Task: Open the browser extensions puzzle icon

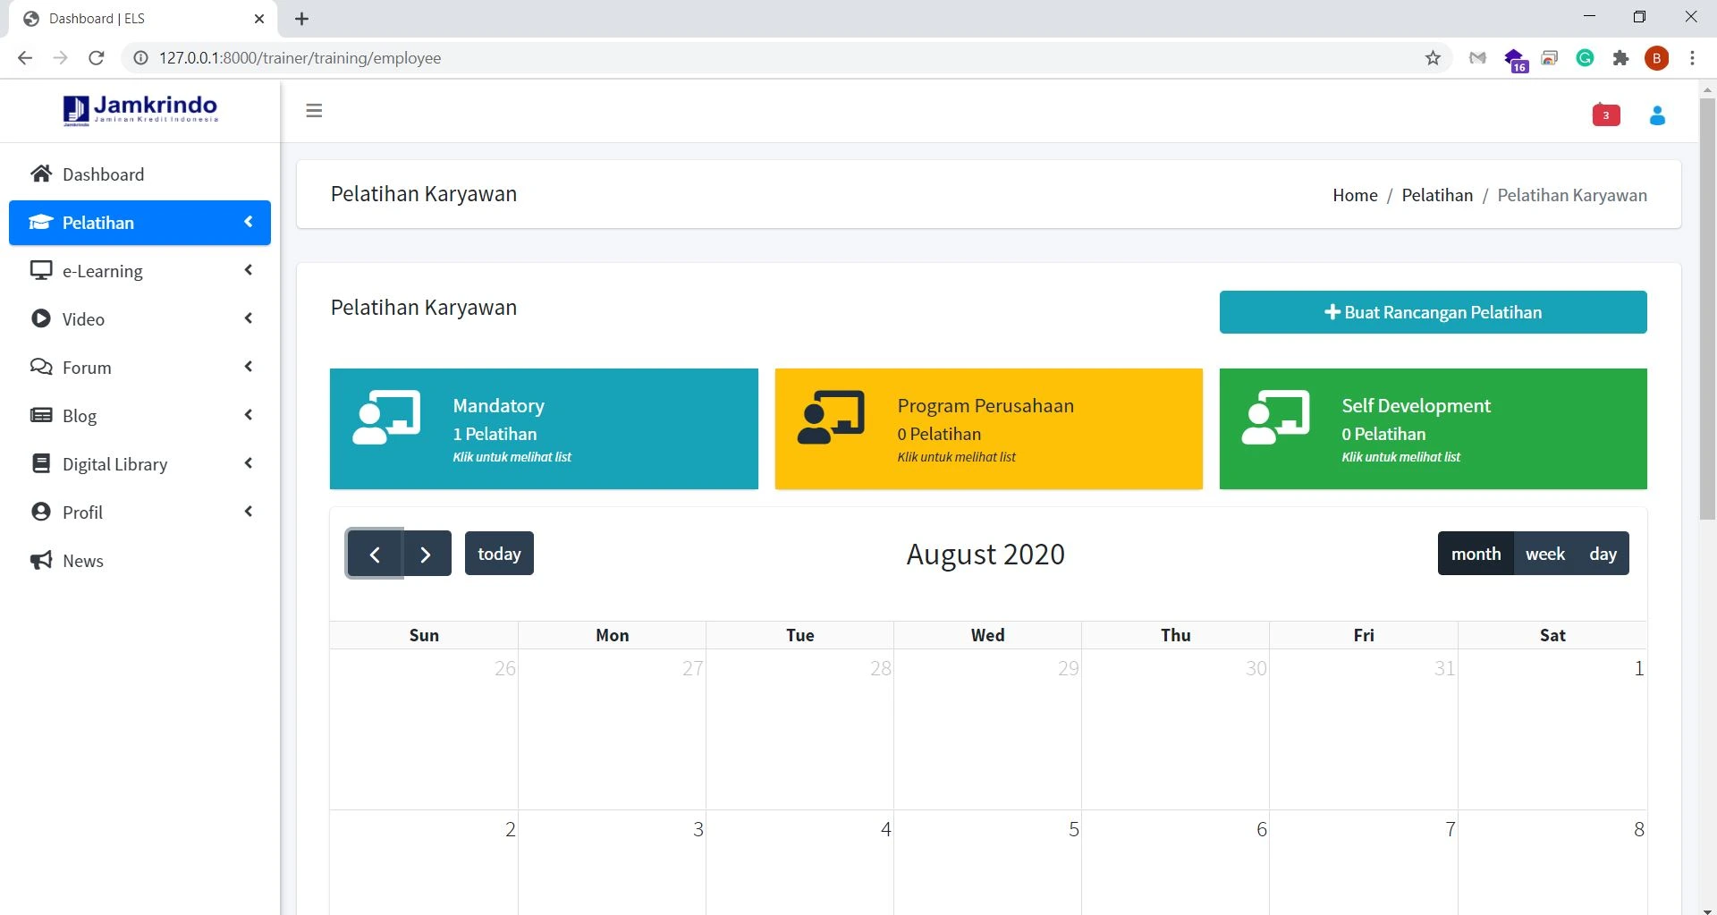Action: (1620, 58)
